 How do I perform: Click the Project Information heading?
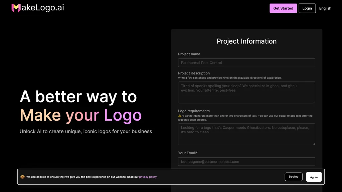coord(246,41)
